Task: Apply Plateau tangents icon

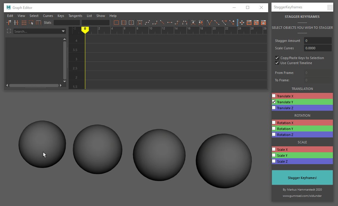Action: [x=185, y=23]
